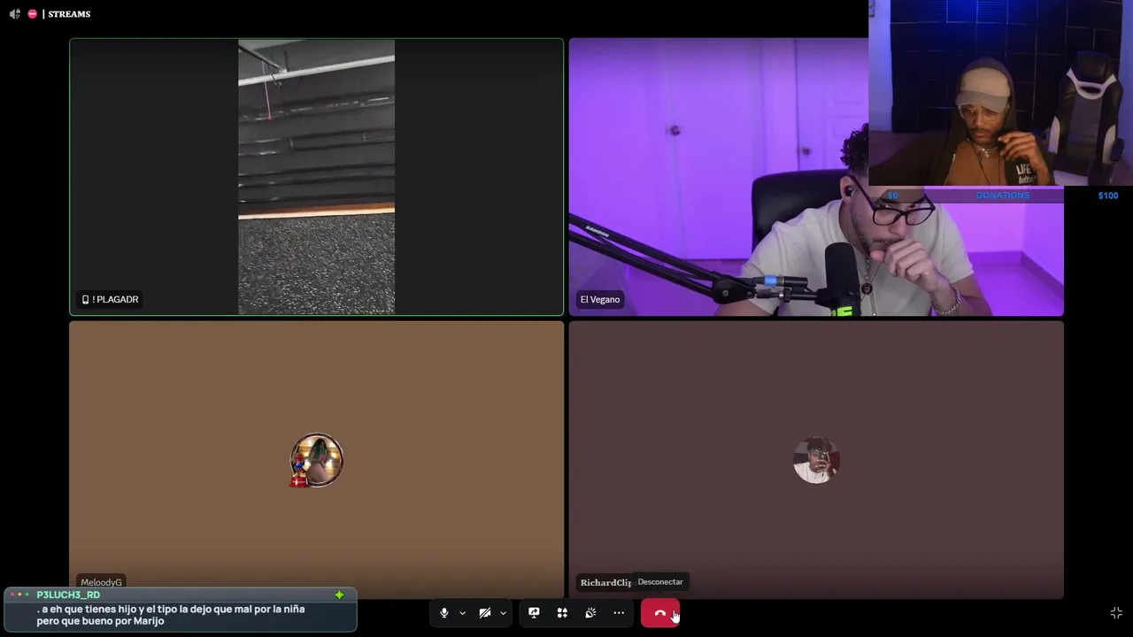Open the soundboard icon

[x=590, y=613]
